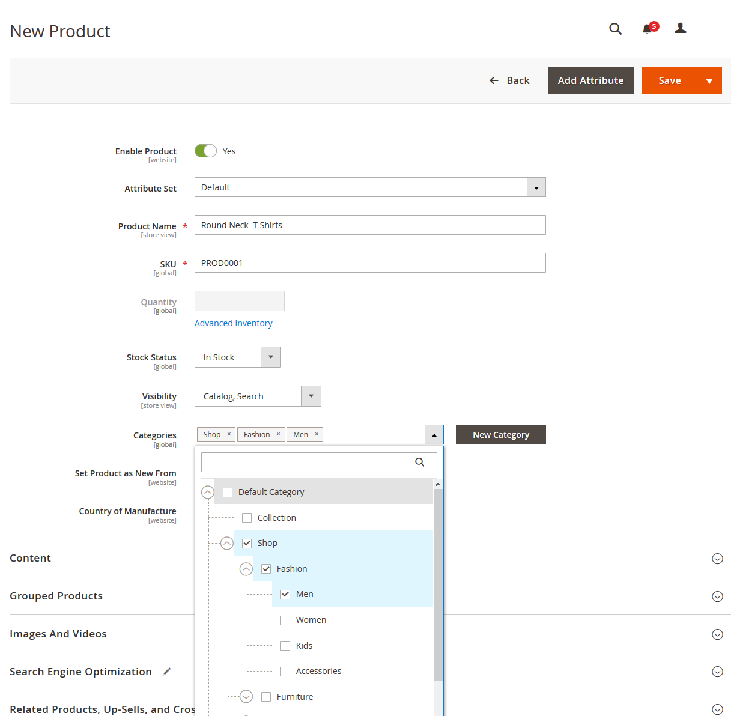
Task: Click the category list scroll-up arrow
Action: pos(438,484)
